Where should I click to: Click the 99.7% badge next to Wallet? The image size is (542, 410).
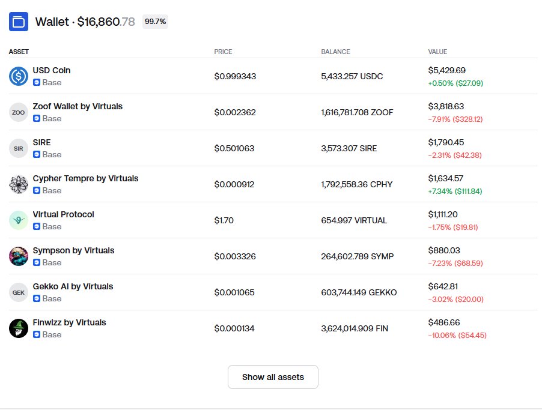coord(155,22)
